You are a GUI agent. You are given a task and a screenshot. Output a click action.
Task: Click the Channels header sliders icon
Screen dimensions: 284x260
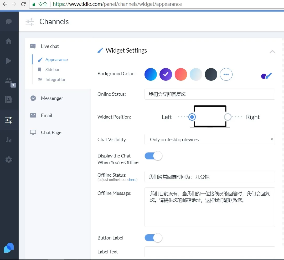tap(30, 22)
